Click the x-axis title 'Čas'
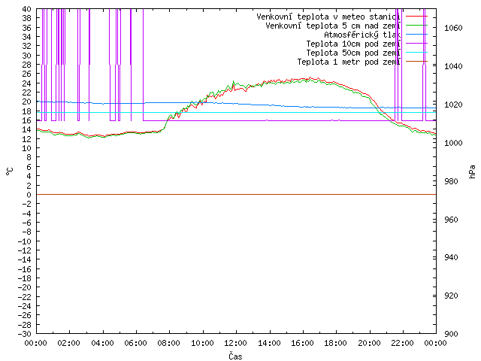The image size is (481, 361). 235,356
